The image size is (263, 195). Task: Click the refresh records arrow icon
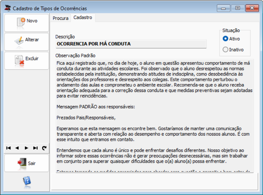(44, 148)
